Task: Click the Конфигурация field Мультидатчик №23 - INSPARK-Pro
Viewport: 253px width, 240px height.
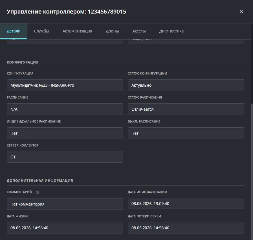Action: click(65, 85)
